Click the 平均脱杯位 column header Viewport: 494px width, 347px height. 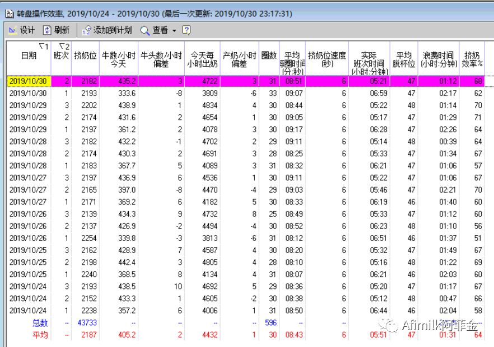[x=404, y=59]
